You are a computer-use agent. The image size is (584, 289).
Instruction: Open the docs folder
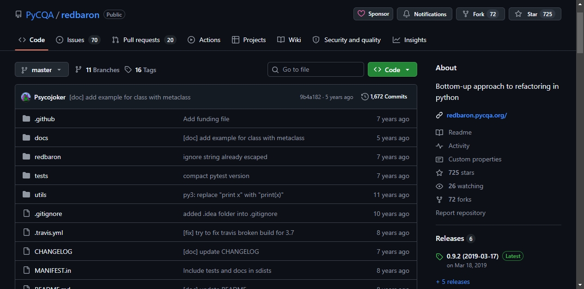(41, 138)
